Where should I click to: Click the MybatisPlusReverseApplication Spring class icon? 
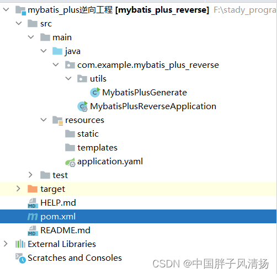pyautogui.click(x=83, y=106)
